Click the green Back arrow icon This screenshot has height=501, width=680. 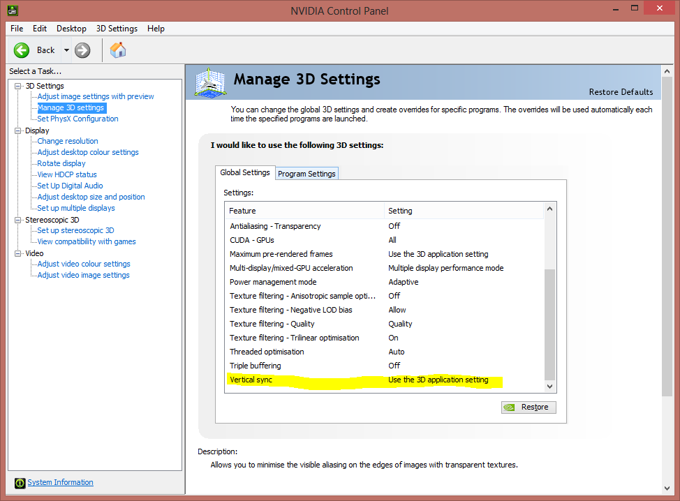tap(21, 50)
